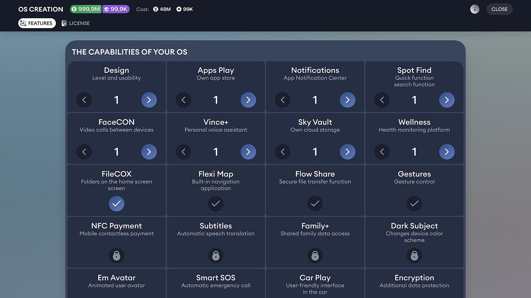Click the Family+ lock icon
531x298 pixels.
(x=315, y=256)
